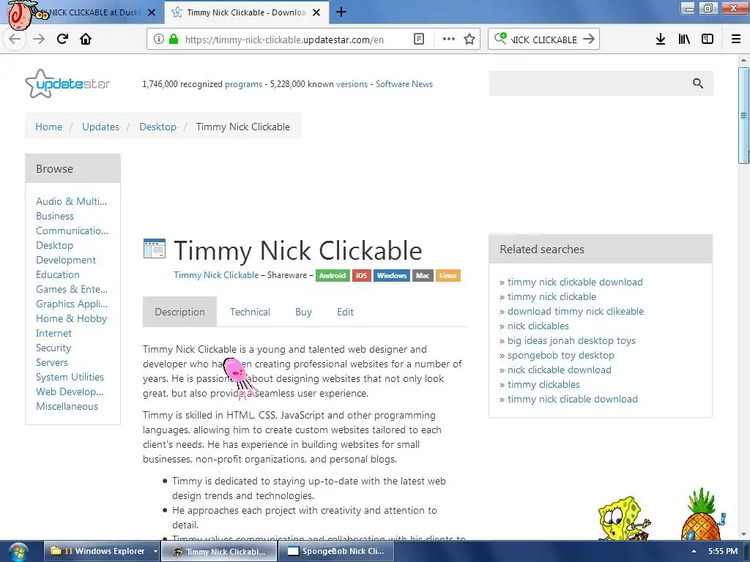Click the Desktop breadcrumb link

tap(158, 127)
